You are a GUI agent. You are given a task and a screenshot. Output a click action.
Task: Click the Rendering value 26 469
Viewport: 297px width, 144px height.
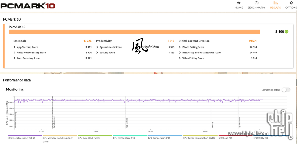point(253,53)
